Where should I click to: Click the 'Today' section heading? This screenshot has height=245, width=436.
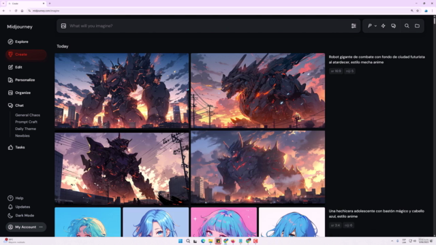[x=63, y=46]
